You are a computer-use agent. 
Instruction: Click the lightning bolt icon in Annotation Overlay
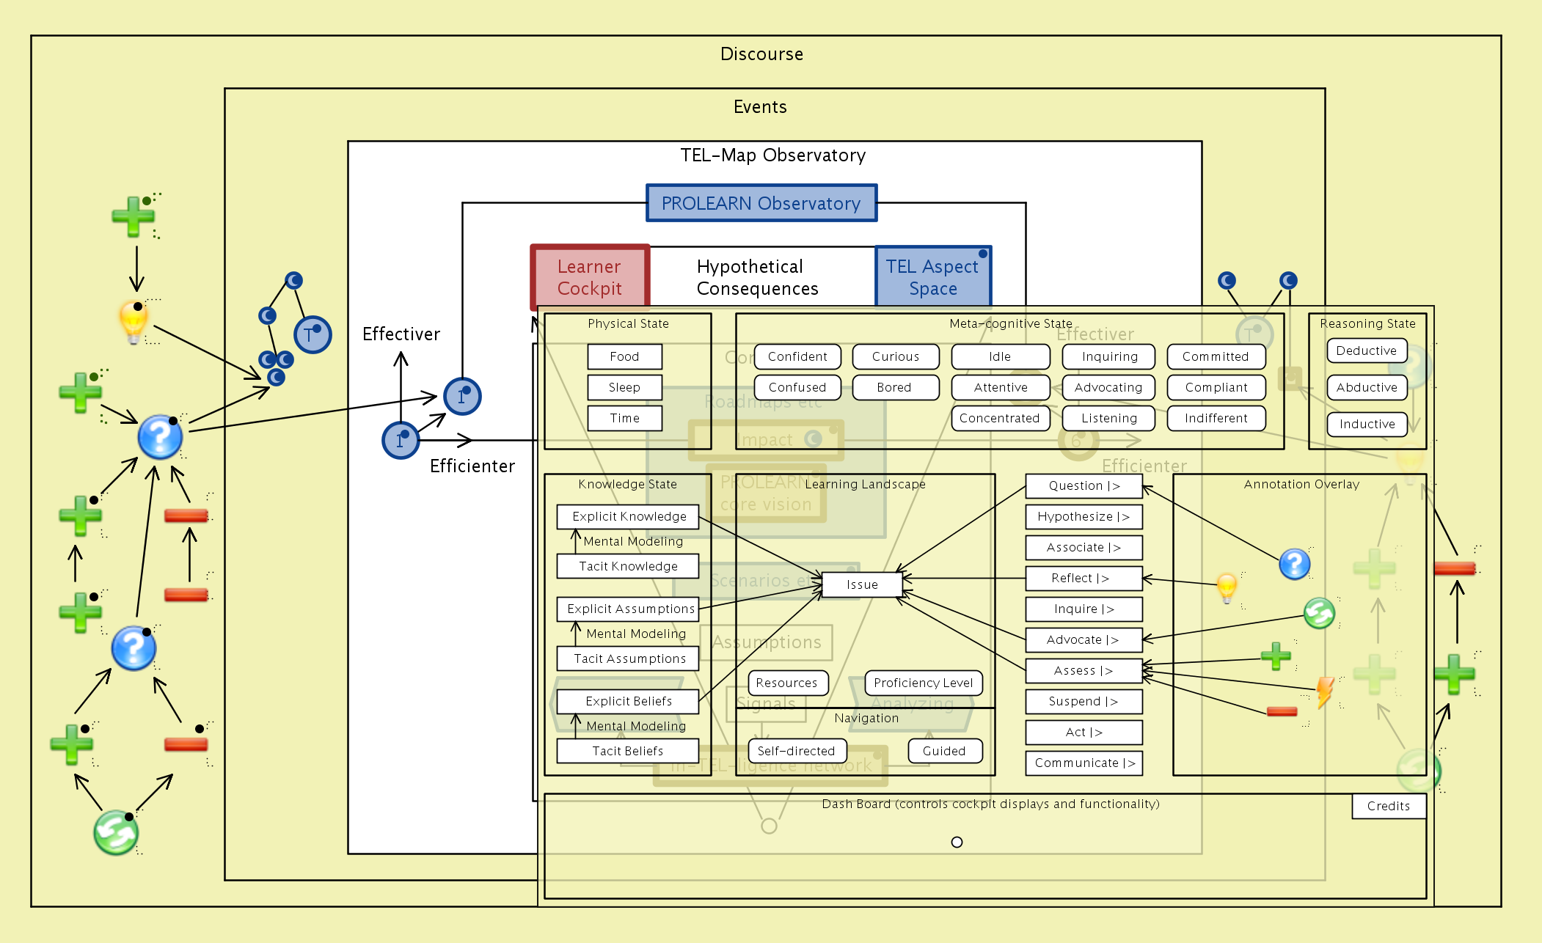(x=1323, y=691)
